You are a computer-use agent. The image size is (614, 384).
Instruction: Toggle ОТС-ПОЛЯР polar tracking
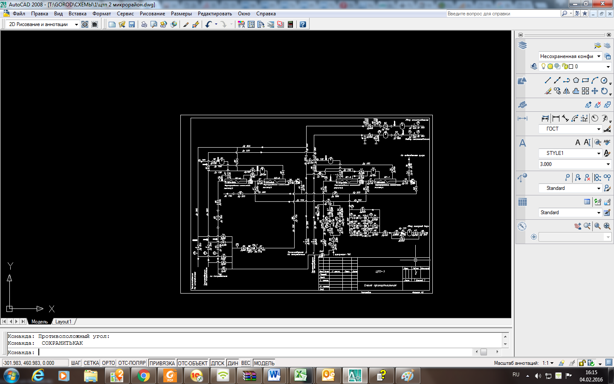point(132,363)
